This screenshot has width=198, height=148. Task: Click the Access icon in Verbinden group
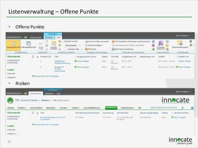(153, 45)
